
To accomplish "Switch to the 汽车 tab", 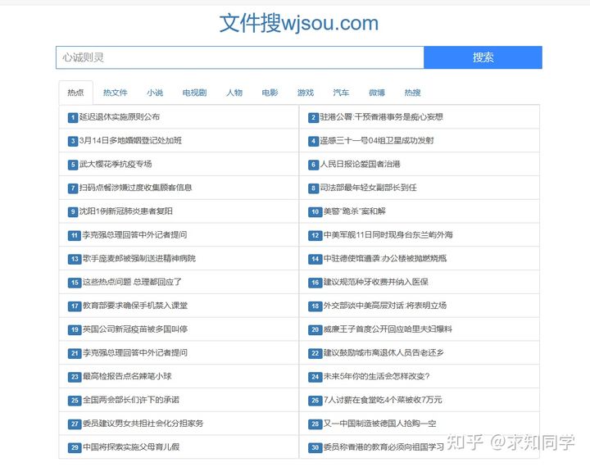I will tap(341, 93).
